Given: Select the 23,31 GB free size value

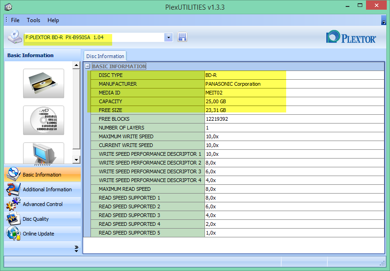Looking at the screenshot, I should point(216,110).
